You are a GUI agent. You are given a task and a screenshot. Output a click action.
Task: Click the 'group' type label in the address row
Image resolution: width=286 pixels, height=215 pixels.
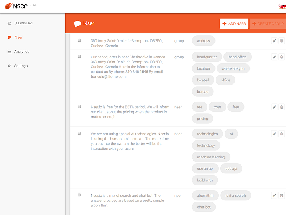179,41
